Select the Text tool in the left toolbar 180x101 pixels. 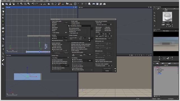pos(3,15)
